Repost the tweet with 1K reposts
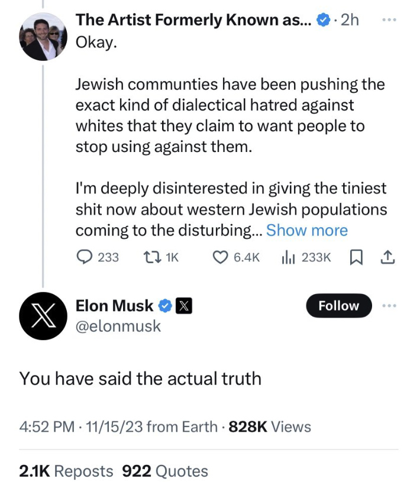This screenshot has width=407, height=482. [x=151, y=257]
